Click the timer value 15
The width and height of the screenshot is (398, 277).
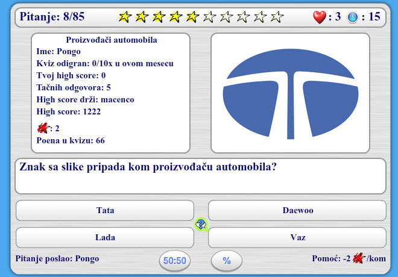coord(374,17)
